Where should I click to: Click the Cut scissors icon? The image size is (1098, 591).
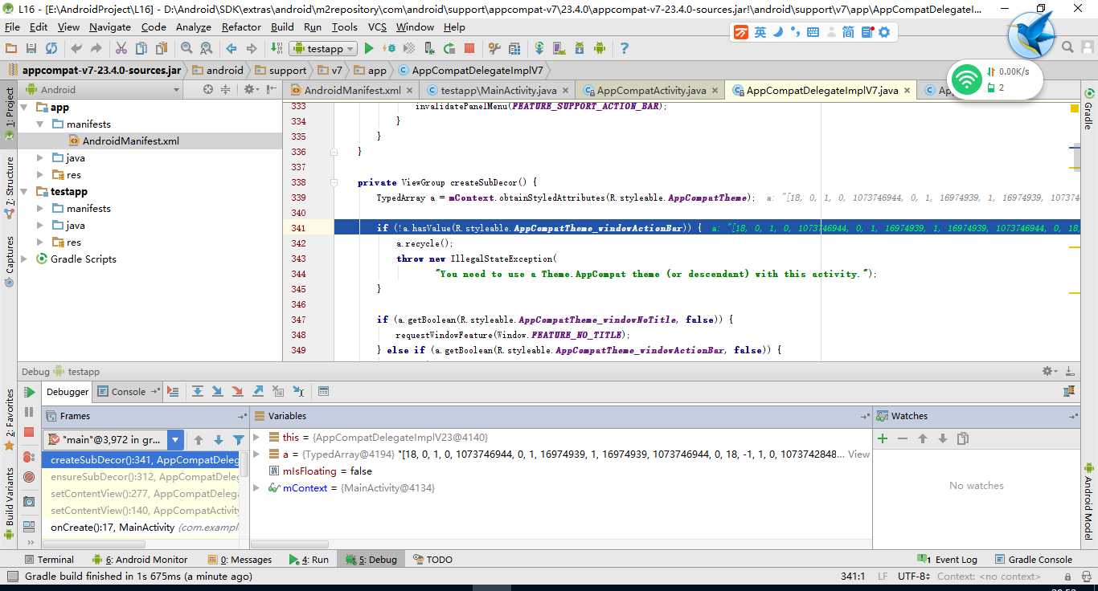(x=121, y=48)
